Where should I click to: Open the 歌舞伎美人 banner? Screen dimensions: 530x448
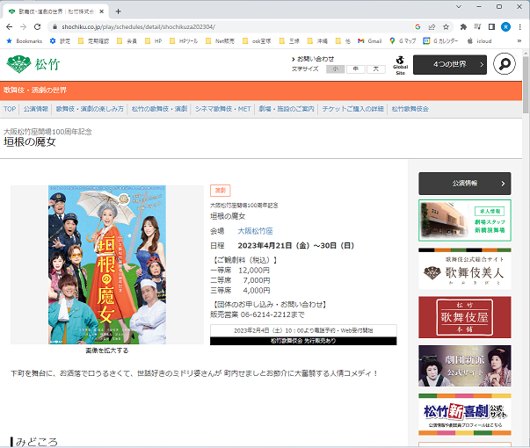[465, 269]
